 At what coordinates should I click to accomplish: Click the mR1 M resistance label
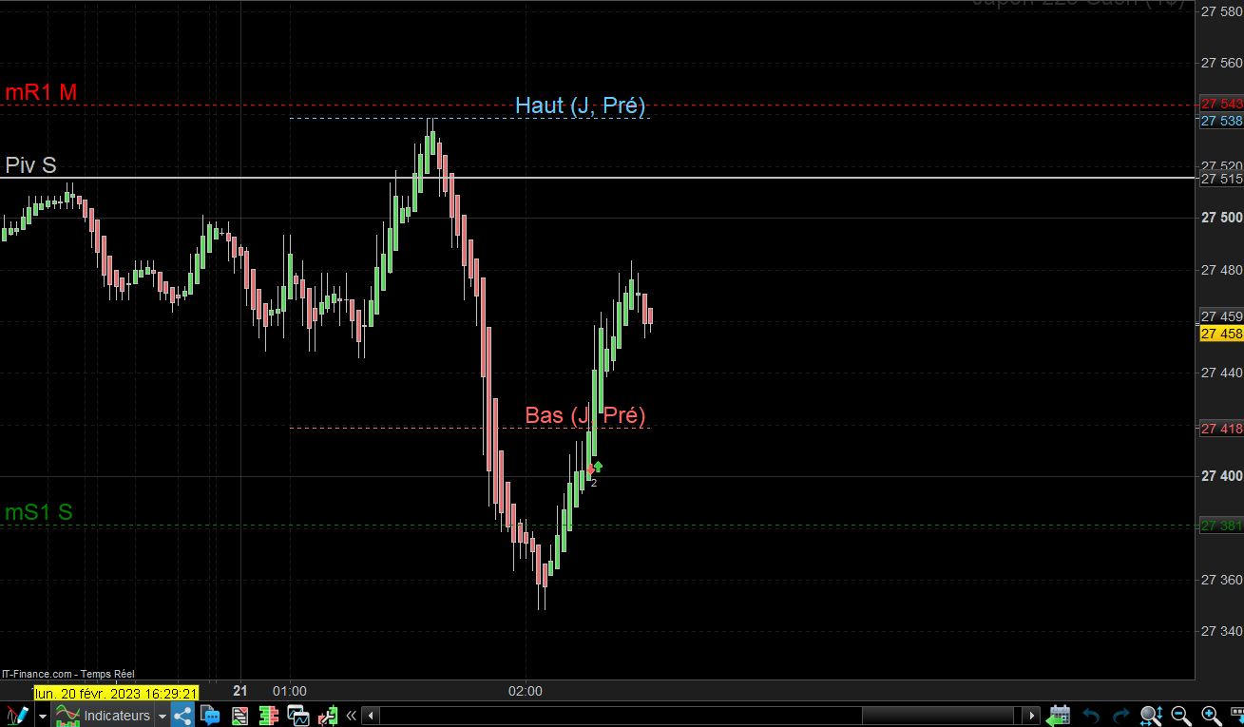coord(41,92)
